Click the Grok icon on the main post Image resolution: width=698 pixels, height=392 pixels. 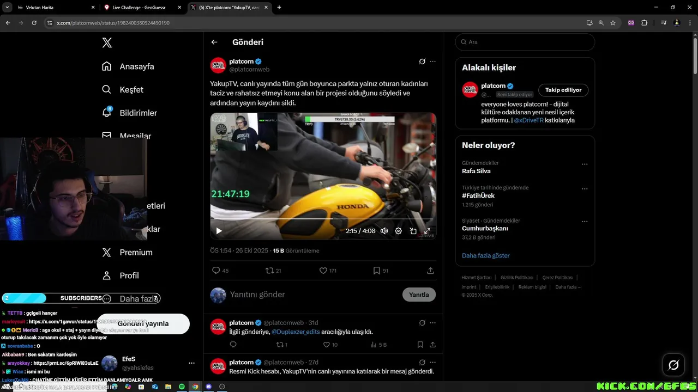[422, 62]
